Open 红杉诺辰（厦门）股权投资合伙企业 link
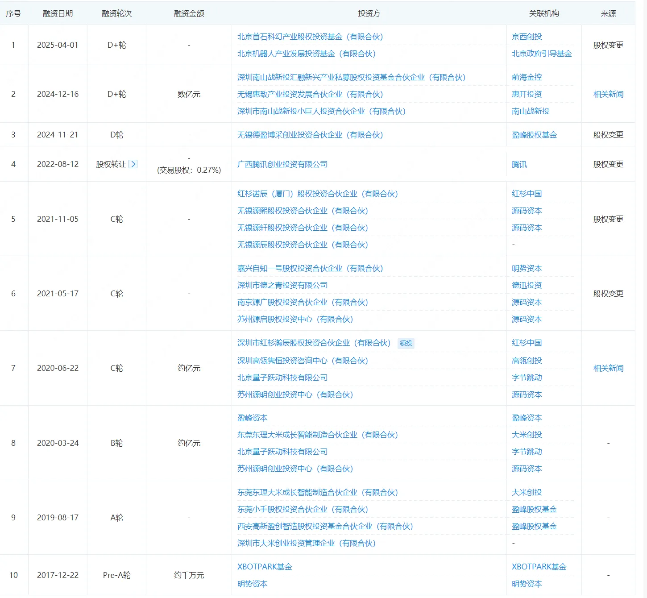Viewport: 647px width, 598px height. click(318, 194)
